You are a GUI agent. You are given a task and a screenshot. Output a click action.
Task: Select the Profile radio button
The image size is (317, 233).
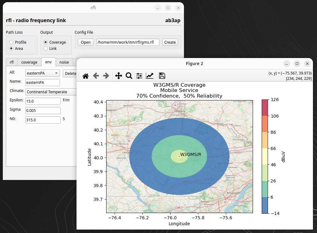click(12, 42)
